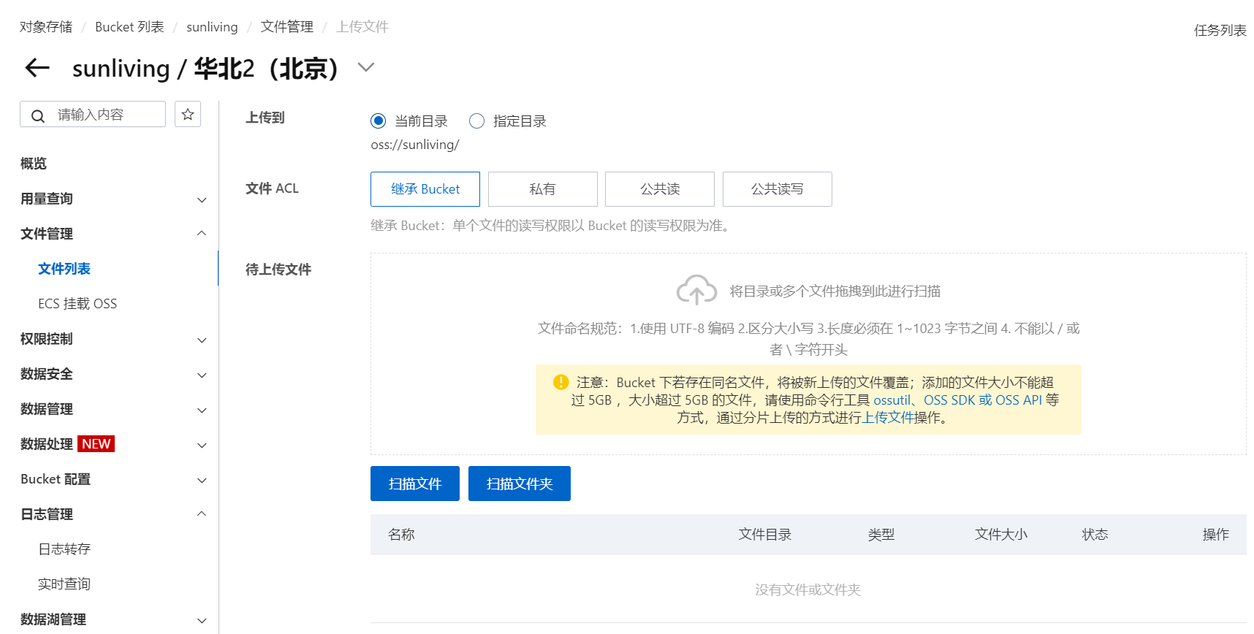Open the bucket region dropdown chevron
Screen dimensions: 1254x634
coord(366,67)
